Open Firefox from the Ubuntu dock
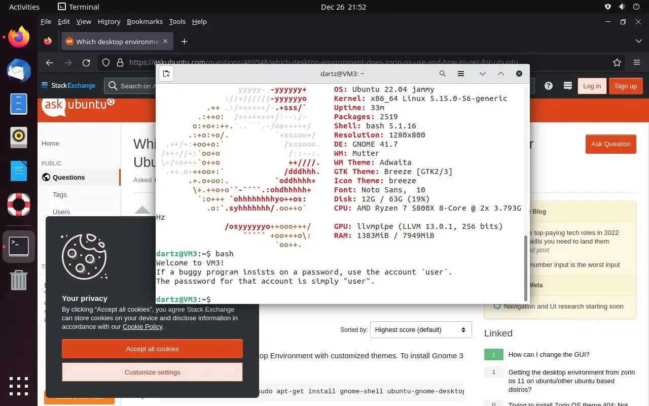The height and width of the screenshot is (406, 649). tap(19, 37)
